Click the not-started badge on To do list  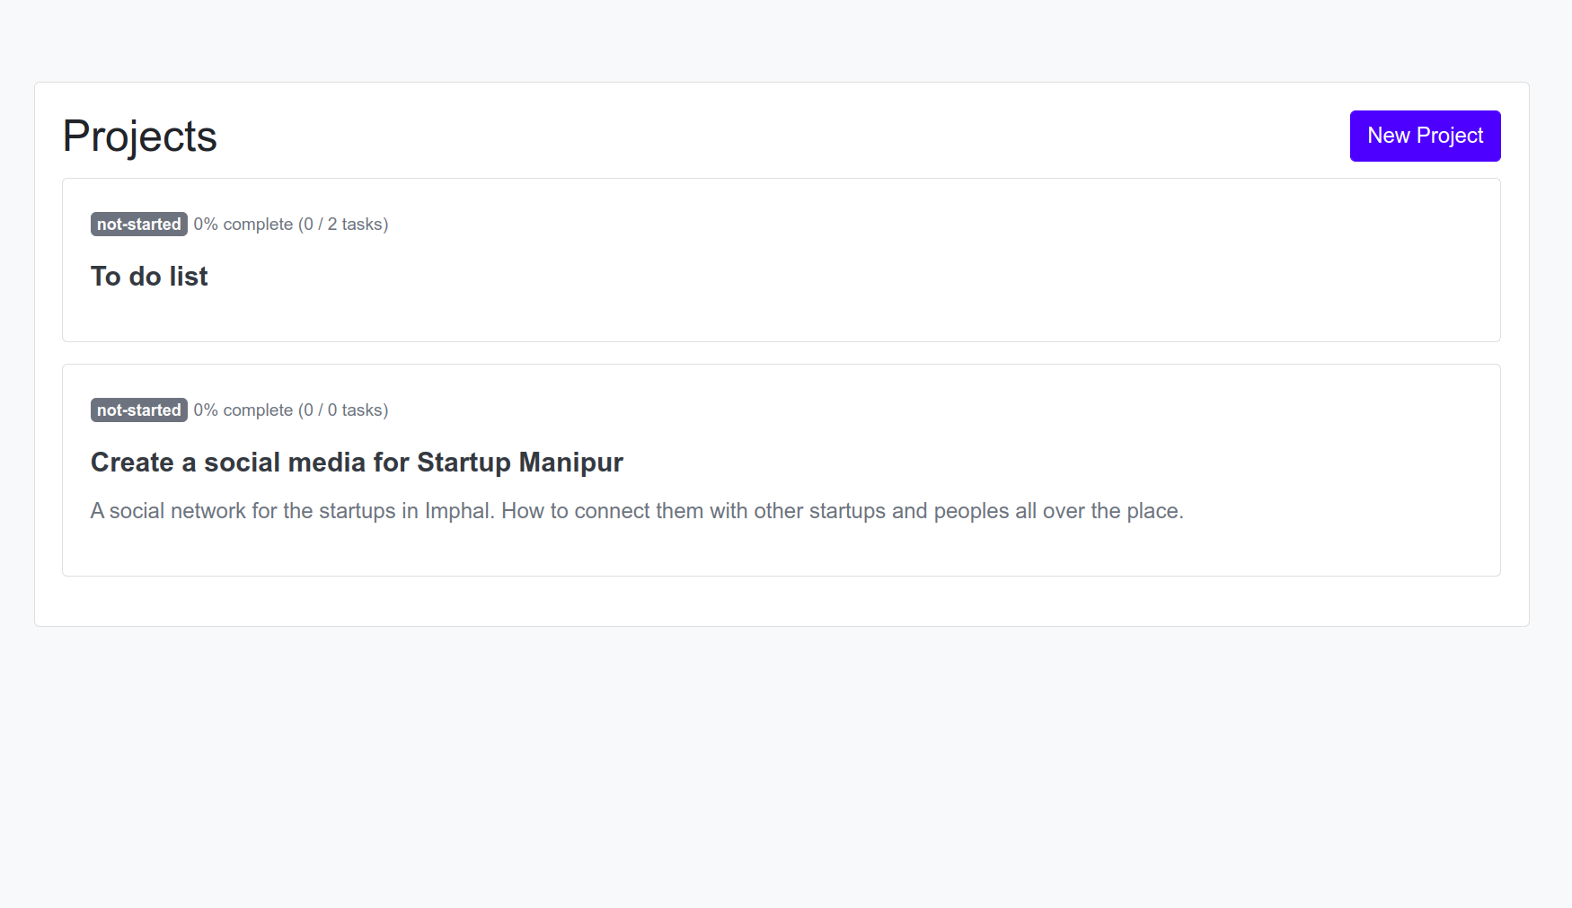[138, 225]
